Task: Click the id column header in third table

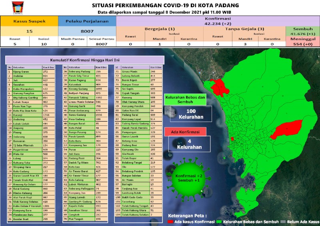Action: (118, 67)
